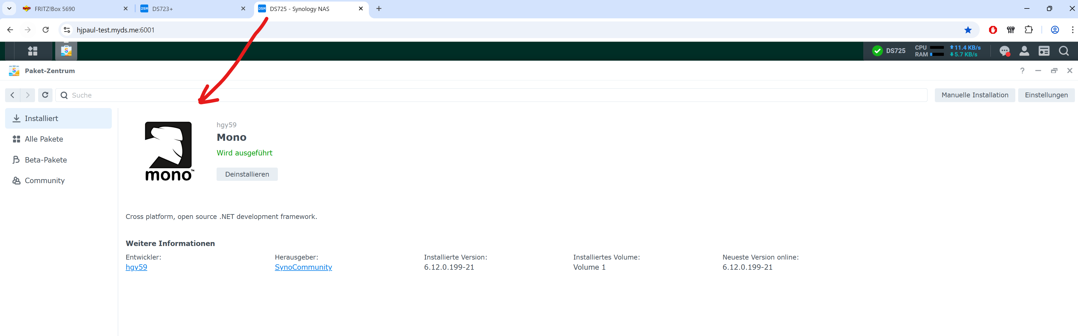The width and height of the screenshot is (1078, 336).
Task: Open Beta-Pakete category
Action: (x=46, y=160)
